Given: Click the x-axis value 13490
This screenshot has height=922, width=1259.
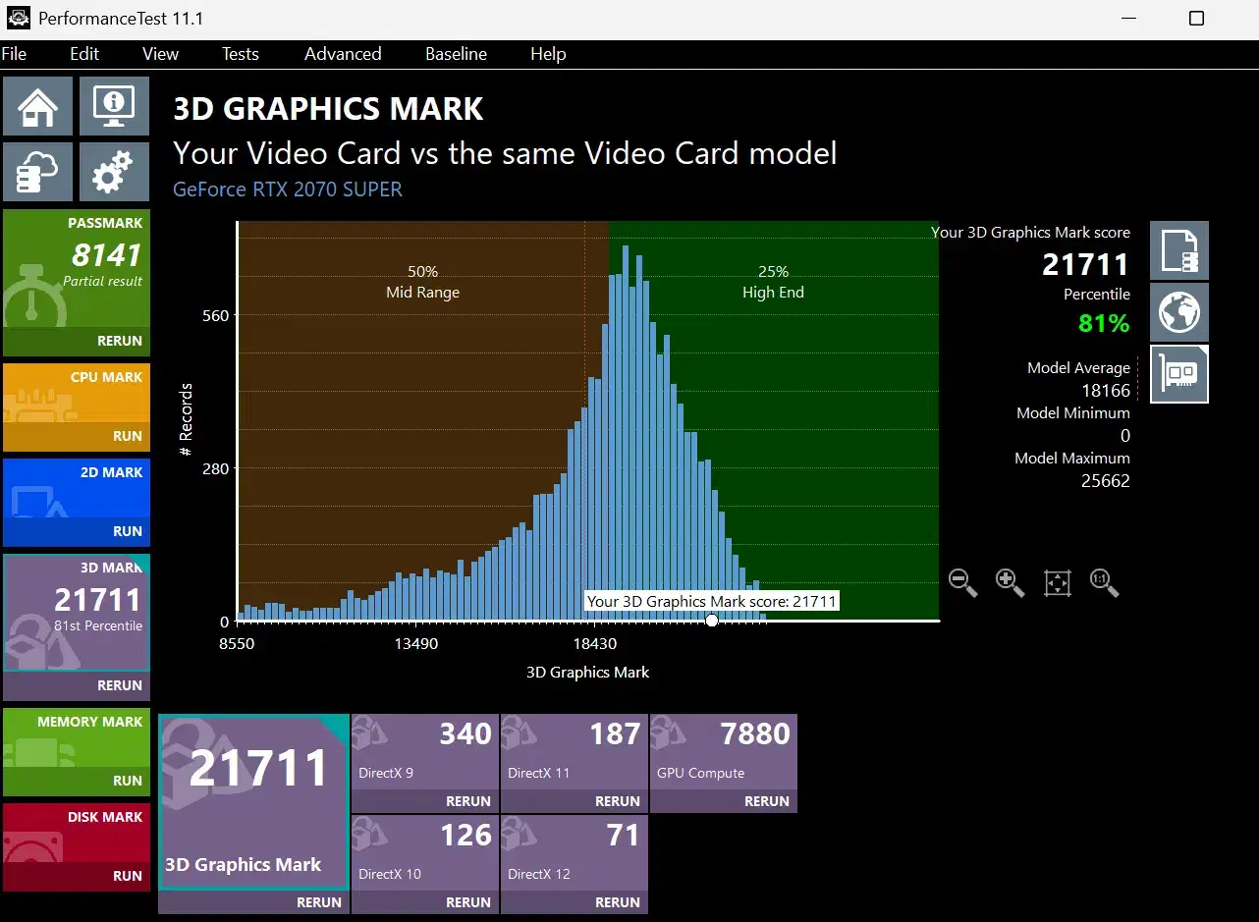Looking at the screenshot, I should point(415,643).
